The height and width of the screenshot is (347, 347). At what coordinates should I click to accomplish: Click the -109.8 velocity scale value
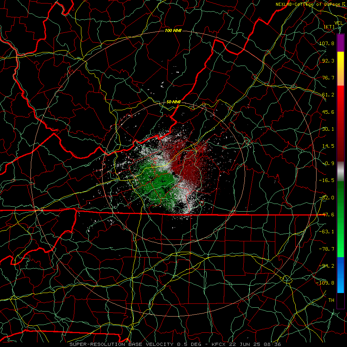pos(325,283)
